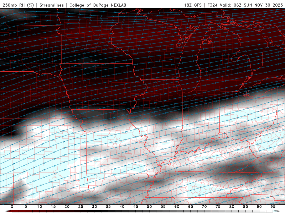Screen dimensions: 285x213
Task: Click the "F324" forecast hour text
Action: 212,5
